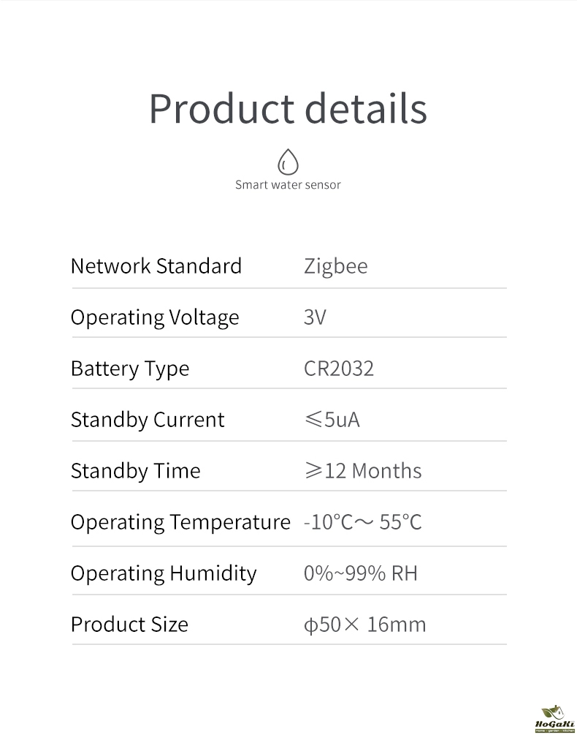Click the 0%~99% RH value
The width and height of the screenshot is (577, 743).
click(361, 573)
